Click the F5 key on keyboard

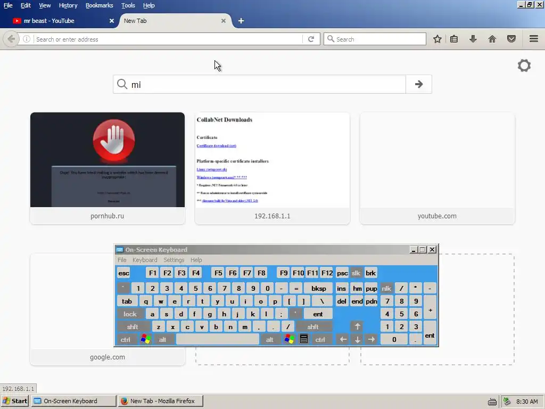click(x=218, y=273)
